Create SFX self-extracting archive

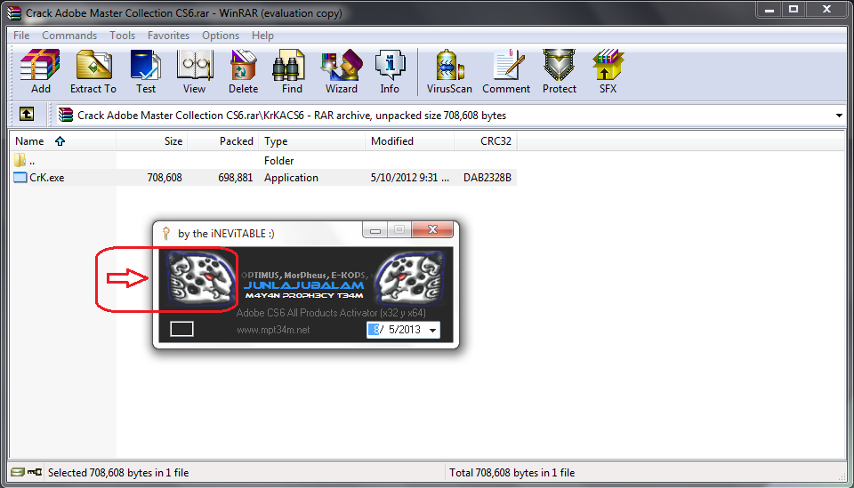(608, 71)
